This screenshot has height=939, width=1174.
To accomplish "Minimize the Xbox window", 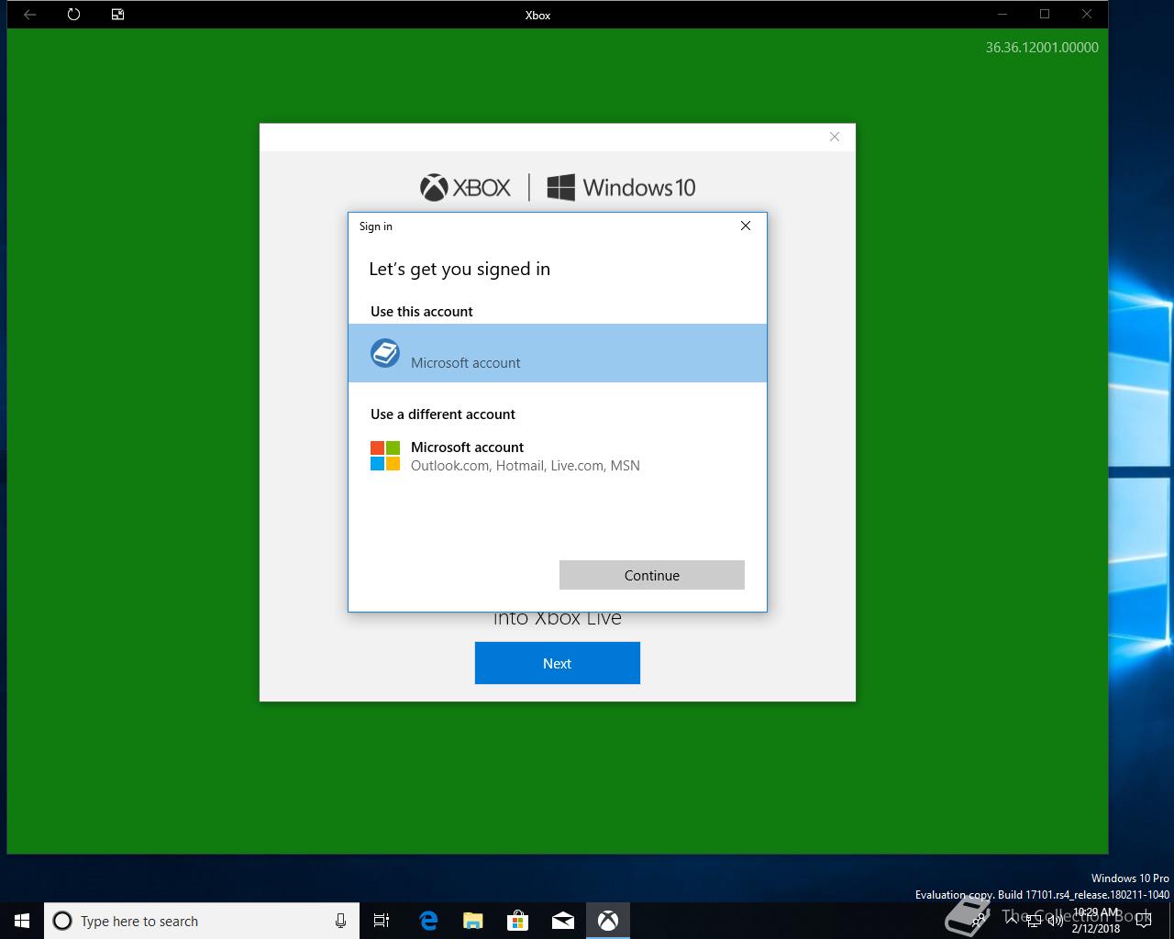I will (x=1002, y=15).
